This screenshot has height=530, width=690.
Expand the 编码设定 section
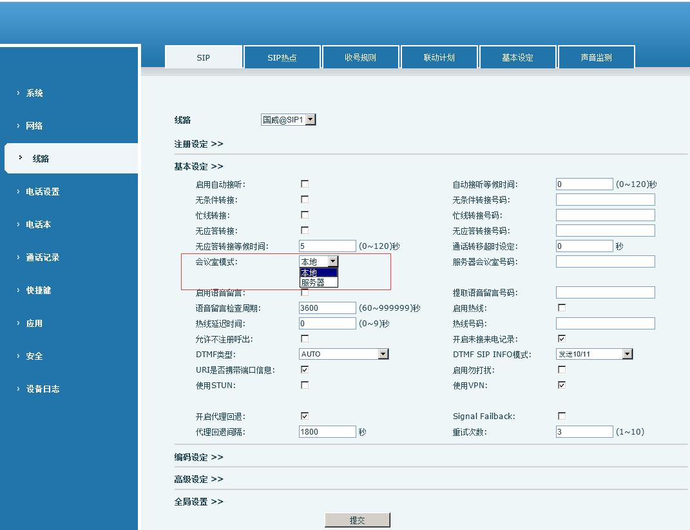(x=198, y=457)
